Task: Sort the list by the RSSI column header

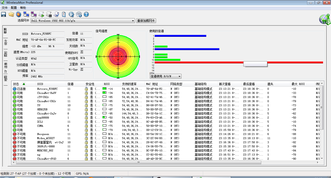Action: tap(107, 84)
